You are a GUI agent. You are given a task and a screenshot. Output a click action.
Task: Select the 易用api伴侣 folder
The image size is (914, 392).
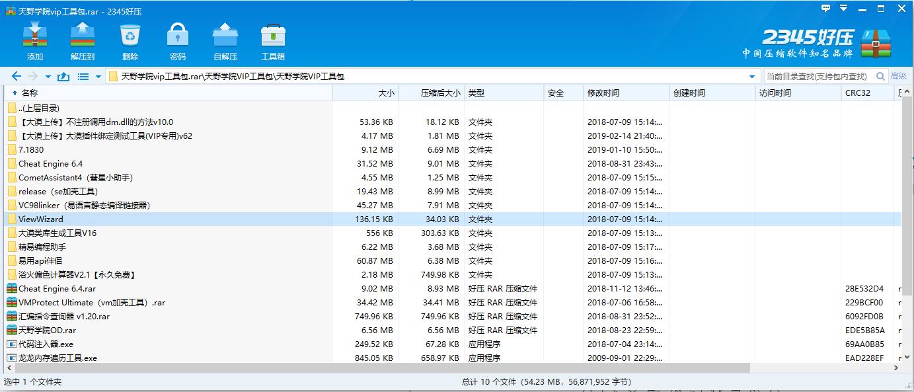[453, 260]
